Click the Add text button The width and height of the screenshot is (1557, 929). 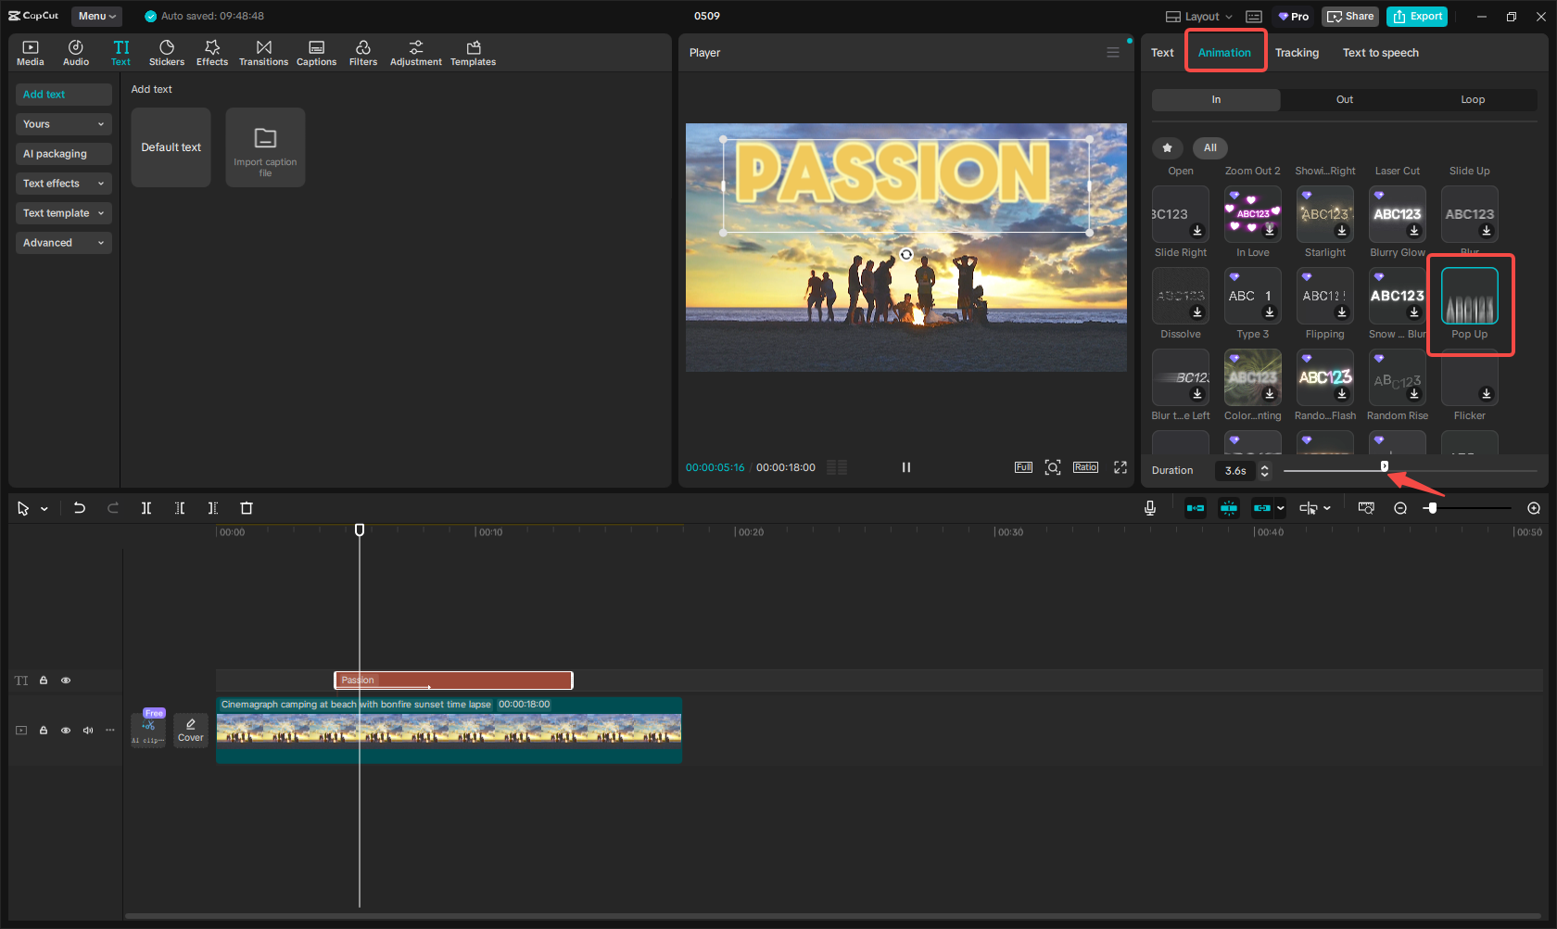click(63, 94)
